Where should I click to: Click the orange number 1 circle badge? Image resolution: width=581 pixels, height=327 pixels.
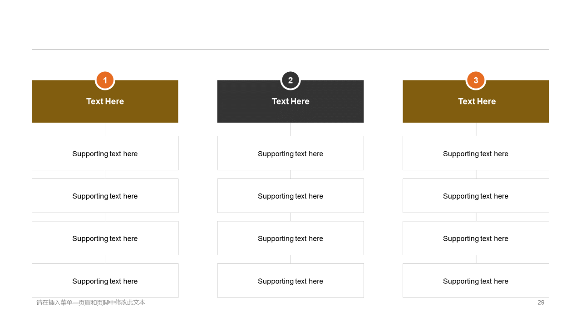[x=105, y=80]
